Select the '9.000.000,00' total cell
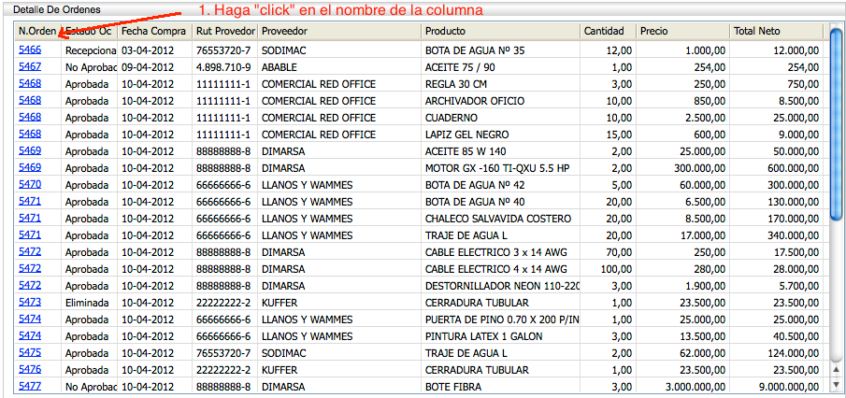Image resolution: width=846 pixels, height=398 pixels. click(x=776, y=387)
